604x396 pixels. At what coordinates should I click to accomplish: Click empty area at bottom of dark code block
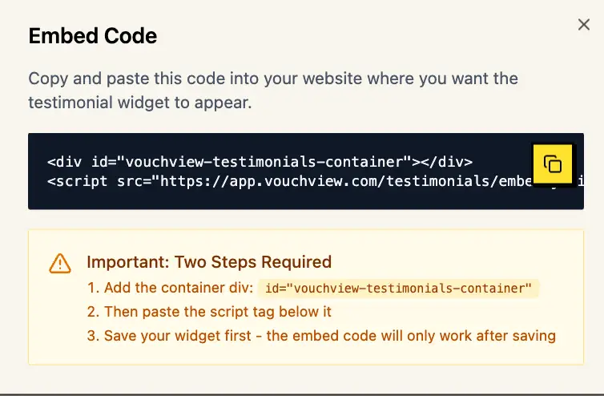click(x=304, y=200)
